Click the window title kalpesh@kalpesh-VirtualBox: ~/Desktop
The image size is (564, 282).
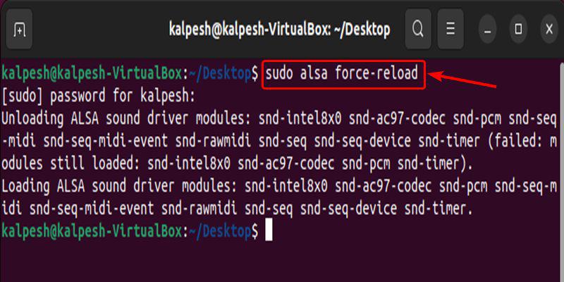coord(279,30)
